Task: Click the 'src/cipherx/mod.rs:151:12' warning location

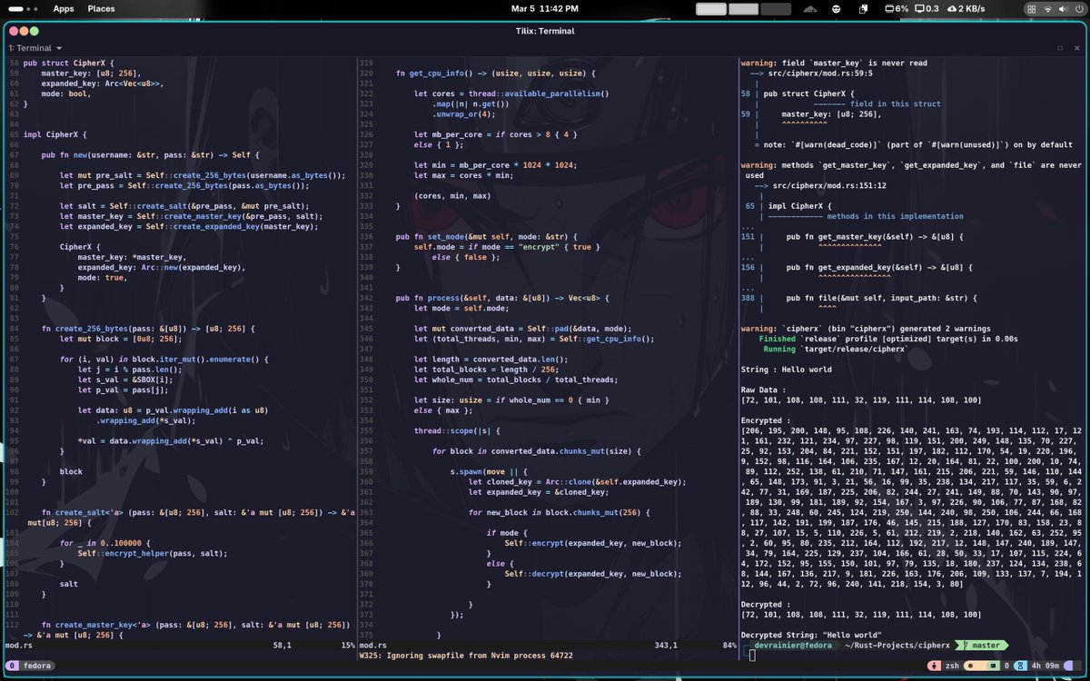Action: tap(827, 185)
